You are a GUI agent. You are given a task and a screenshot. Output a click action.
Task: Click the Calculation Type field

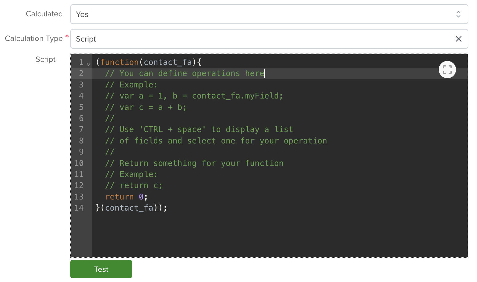pos(269,39)
